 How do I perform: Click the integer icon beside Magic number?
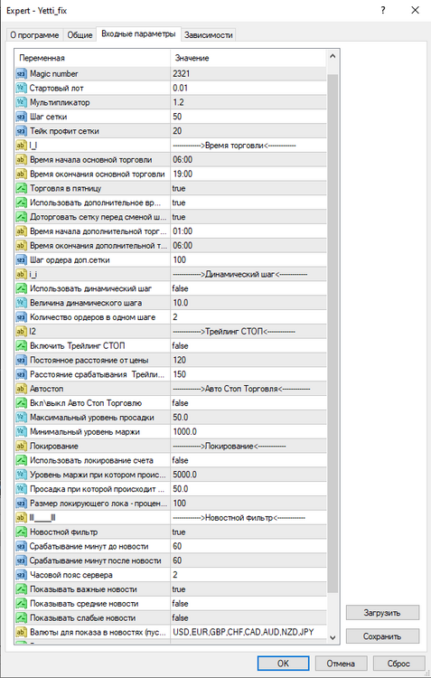tap(21, 74)
